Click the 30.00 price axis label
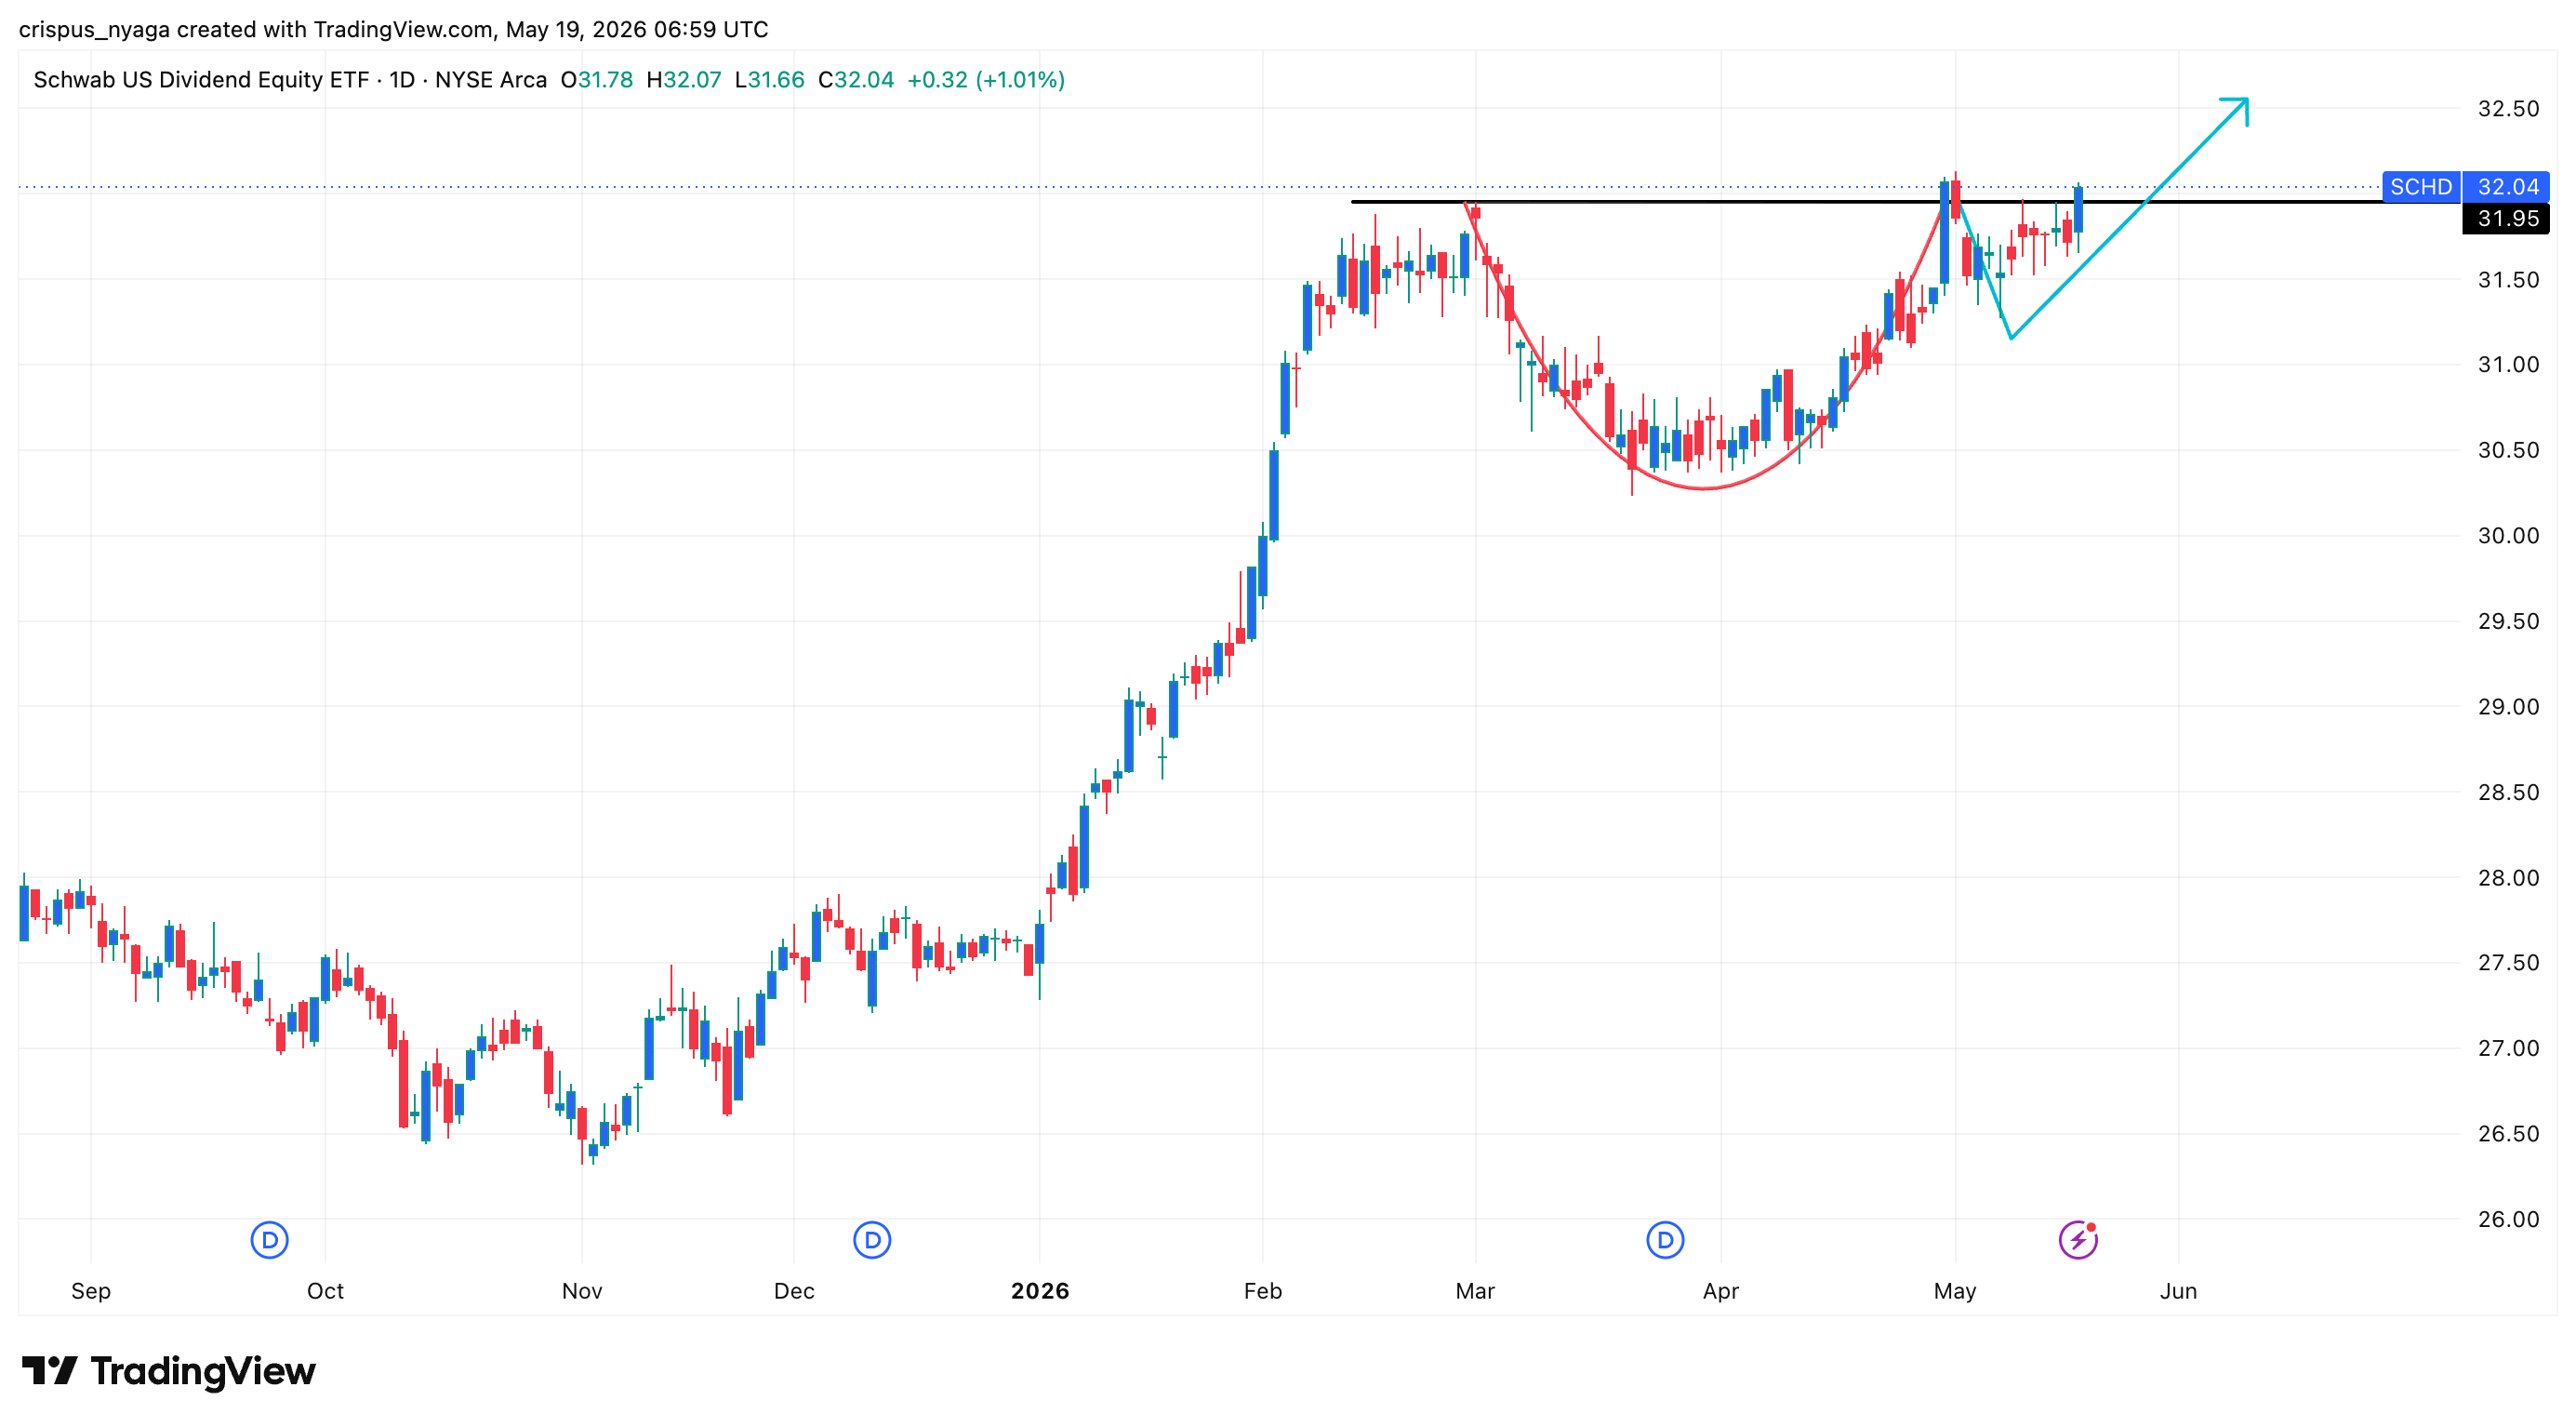This screenshot has height=1427, width=2576. click(x=2508, y=536)
